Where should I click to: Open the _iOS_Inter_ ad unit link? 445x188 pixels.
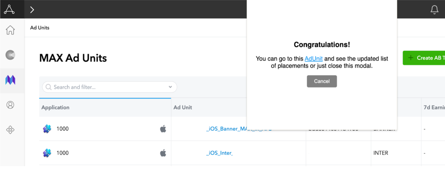coord(219,153)
